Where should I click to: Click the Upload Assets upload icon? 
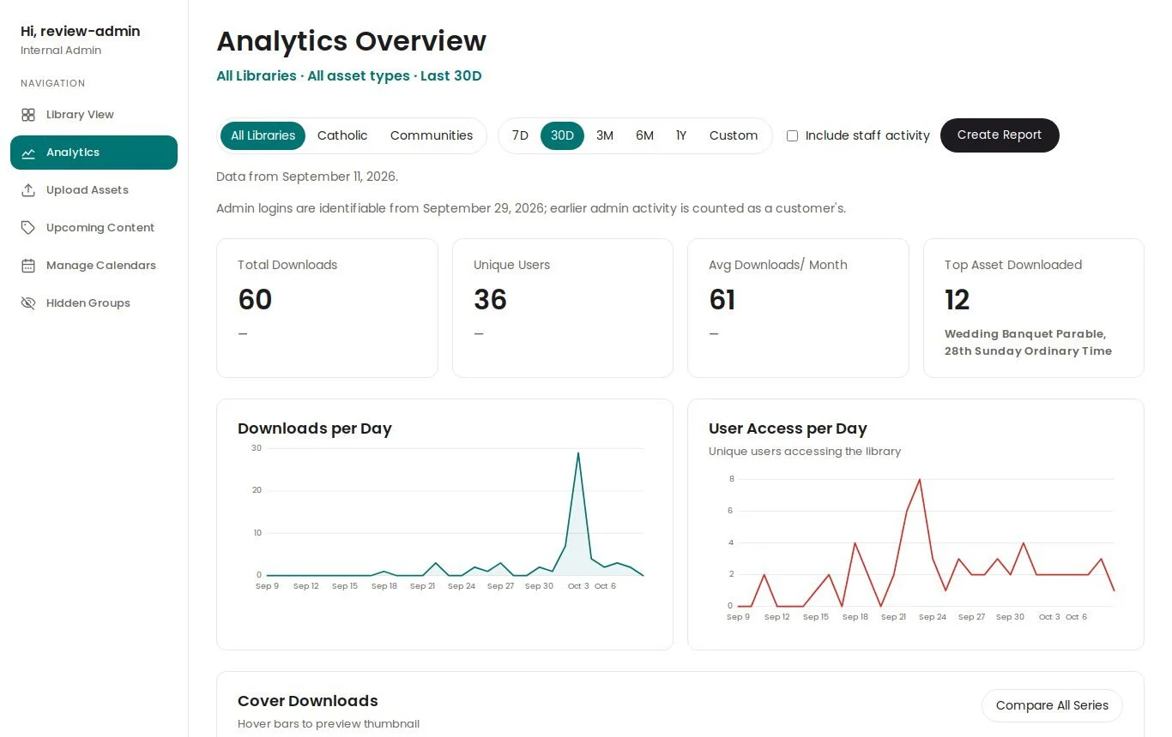pyautogui.click(x=28, y=190)
